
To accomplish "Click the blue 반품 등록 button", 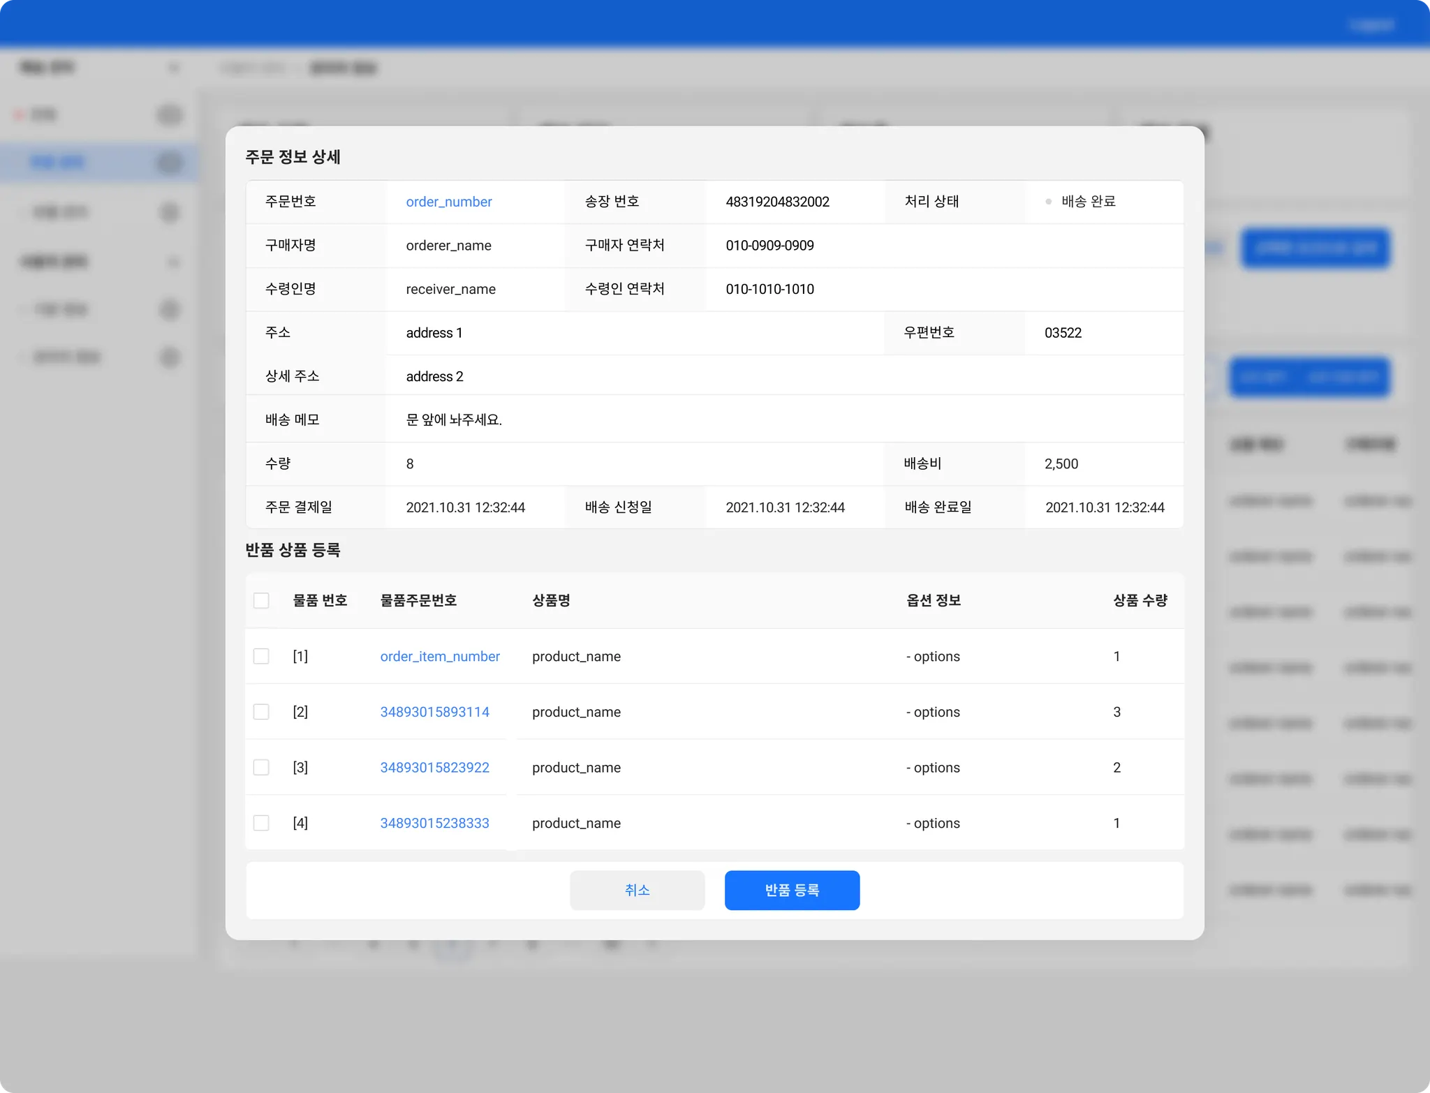I will 792,890.
